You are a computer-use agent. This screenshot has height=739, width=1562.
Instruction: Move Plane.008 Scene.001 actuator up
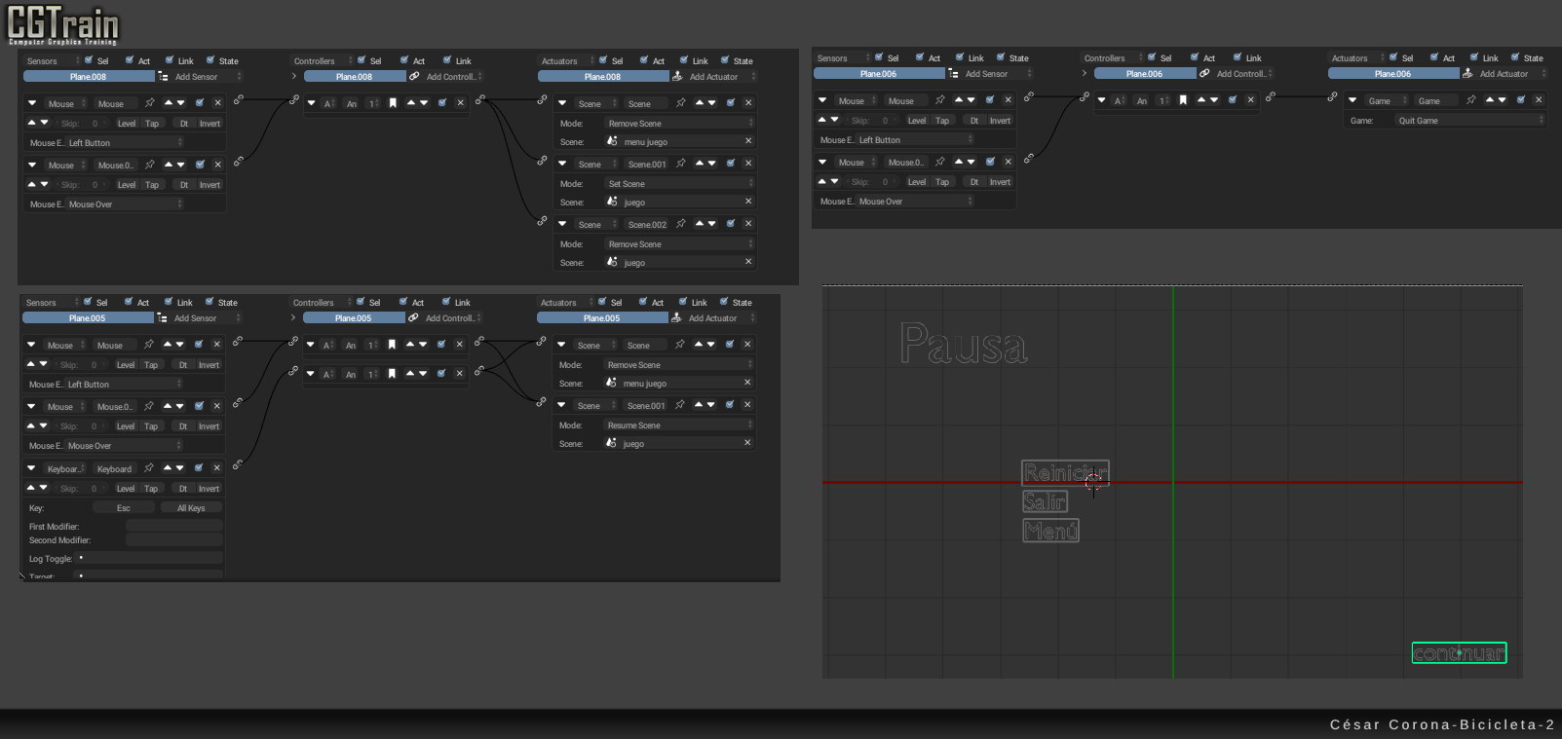click(699, 164)
